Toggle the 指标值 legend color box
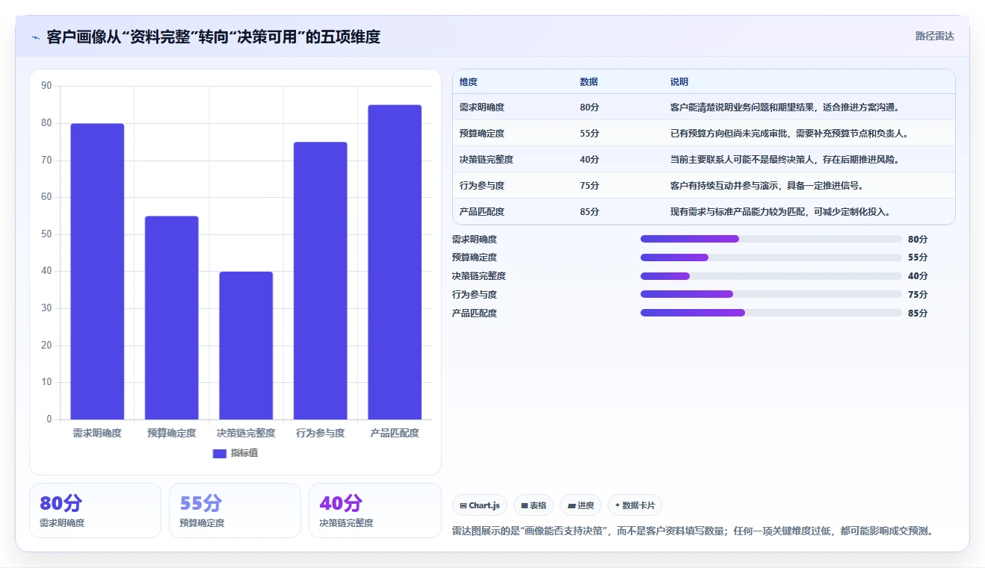This screenshot has width=985, height=568. (x=219, y=453)
